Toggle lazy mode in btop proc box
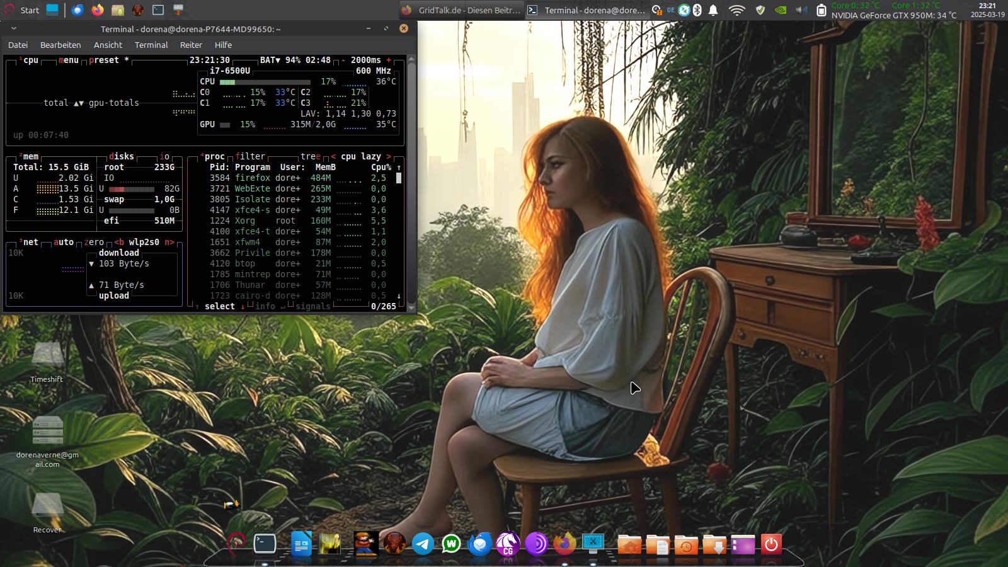1008x567 pixels. 370,156
